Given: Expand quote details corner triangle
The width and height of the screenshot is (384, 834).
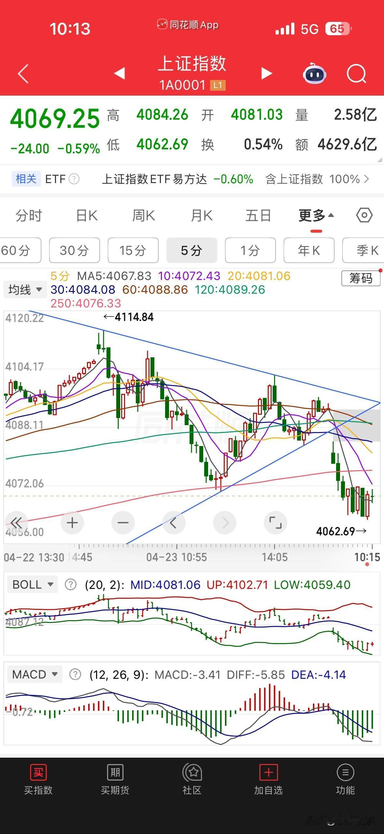Looking at the screenshot, I should point(379,160).
